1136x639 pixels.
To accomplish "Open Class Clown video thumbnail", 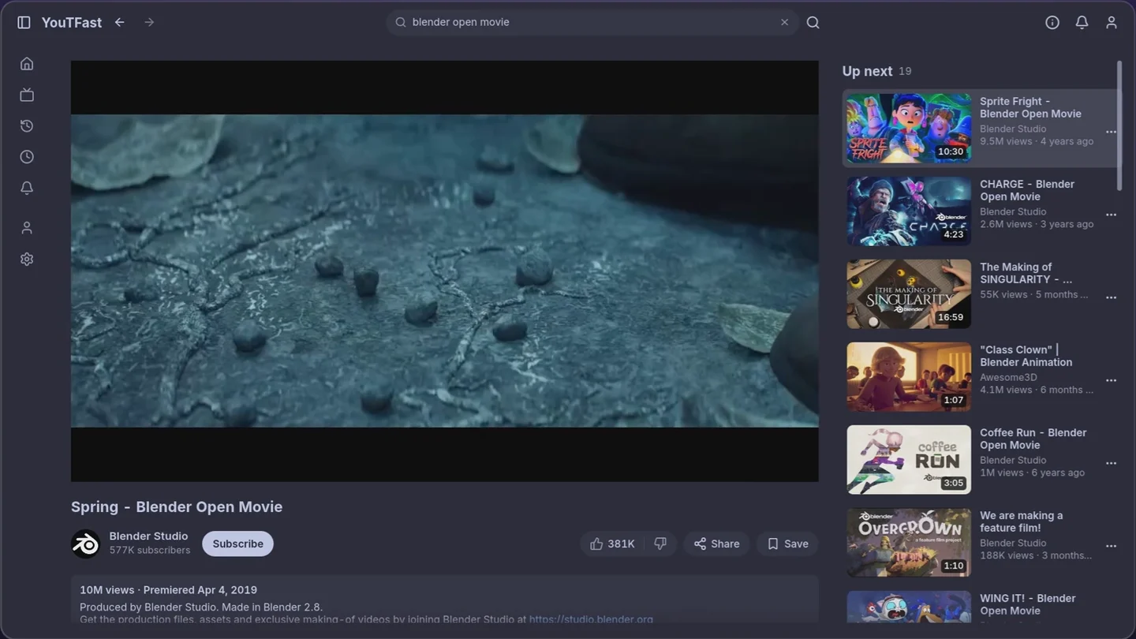I will point(909,376).
